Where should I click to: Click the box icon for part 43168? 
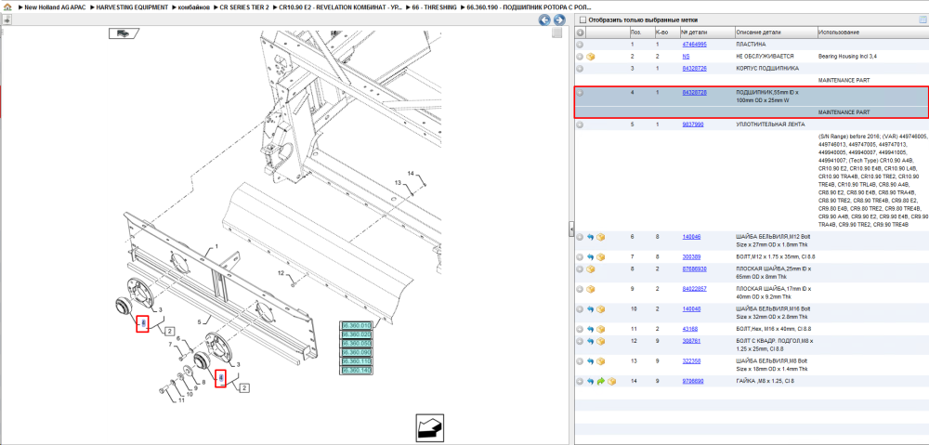(601, 329)
